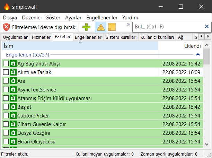The height and width of the screenshot is (158, 212).
Task: Click the yellow sticky note log icon
Action: 112,27
